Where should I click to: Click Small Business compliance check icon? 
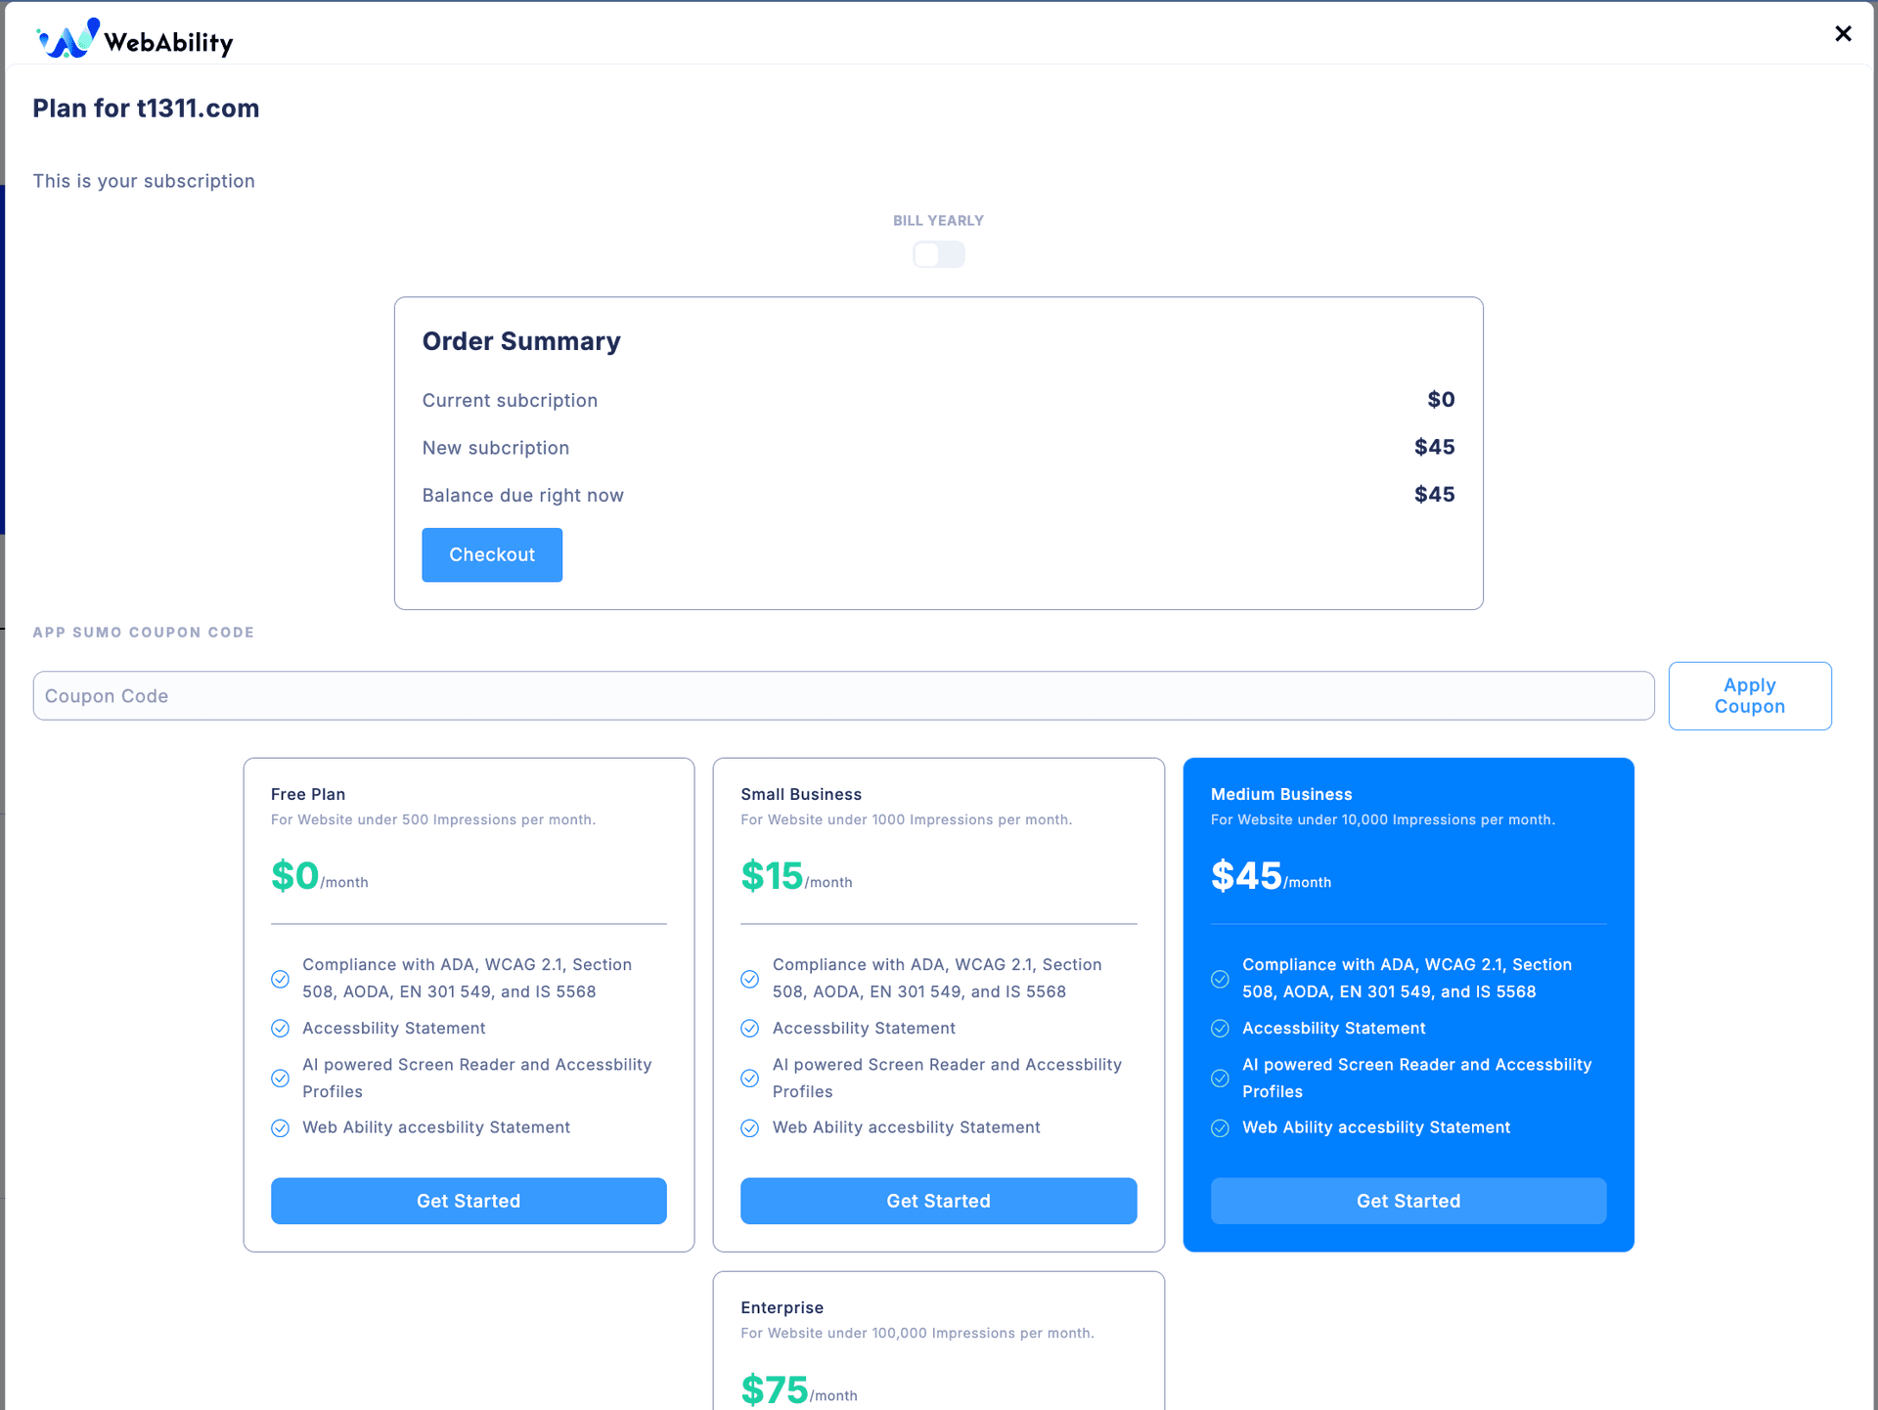[x=750, y=979]
